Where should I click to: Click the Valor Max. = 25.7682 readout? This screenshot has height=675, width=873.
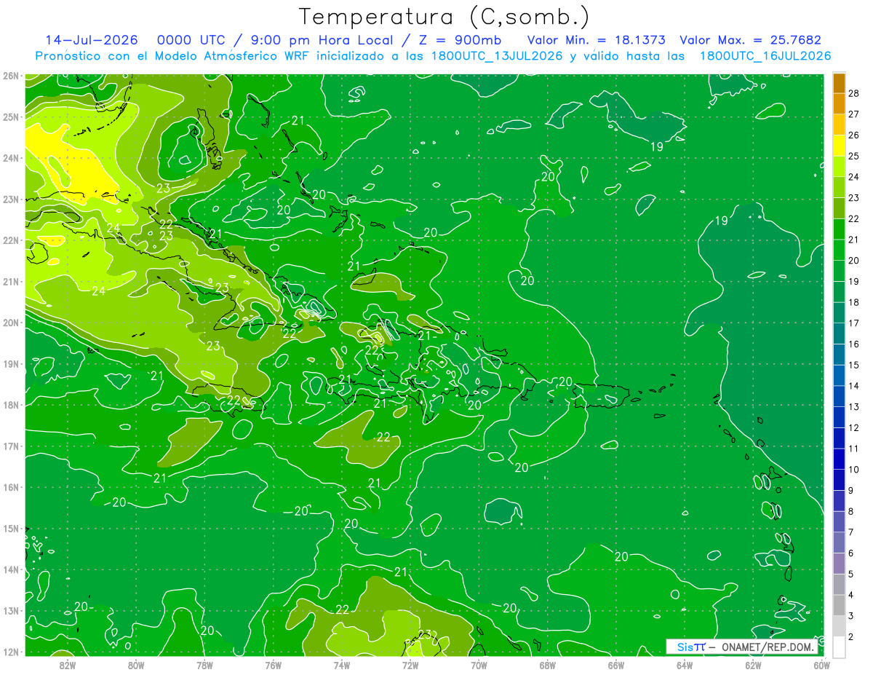(x=750, y=40)
